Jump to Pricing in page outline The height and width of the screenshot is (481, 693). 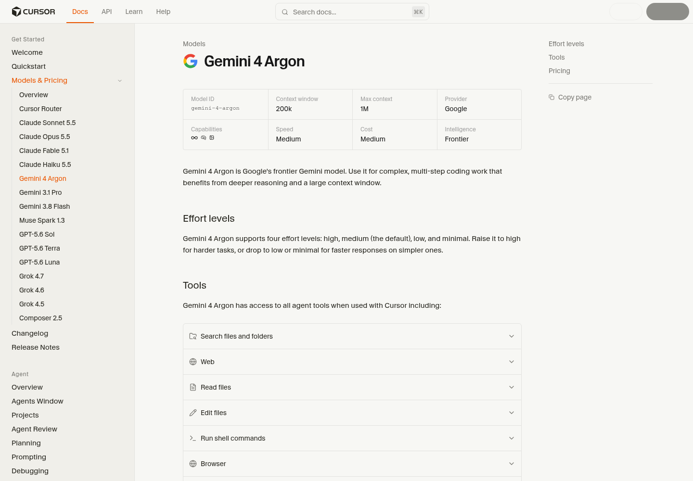(559, 71)
